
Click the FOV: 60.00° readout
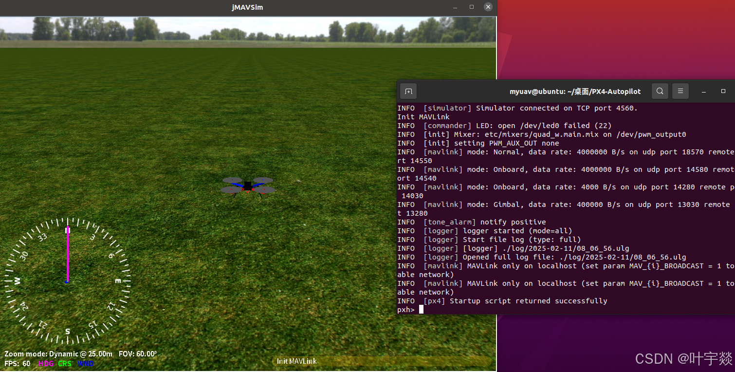pyautogui.click(x=138, y=354)
